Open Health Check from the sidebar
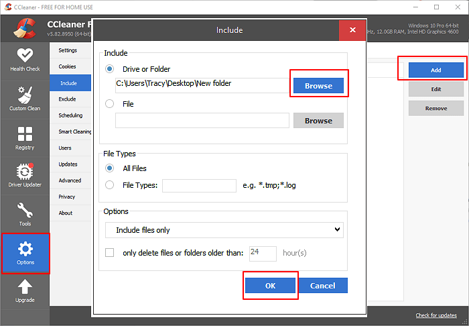The image size is (469, 326). pos(24,59)
